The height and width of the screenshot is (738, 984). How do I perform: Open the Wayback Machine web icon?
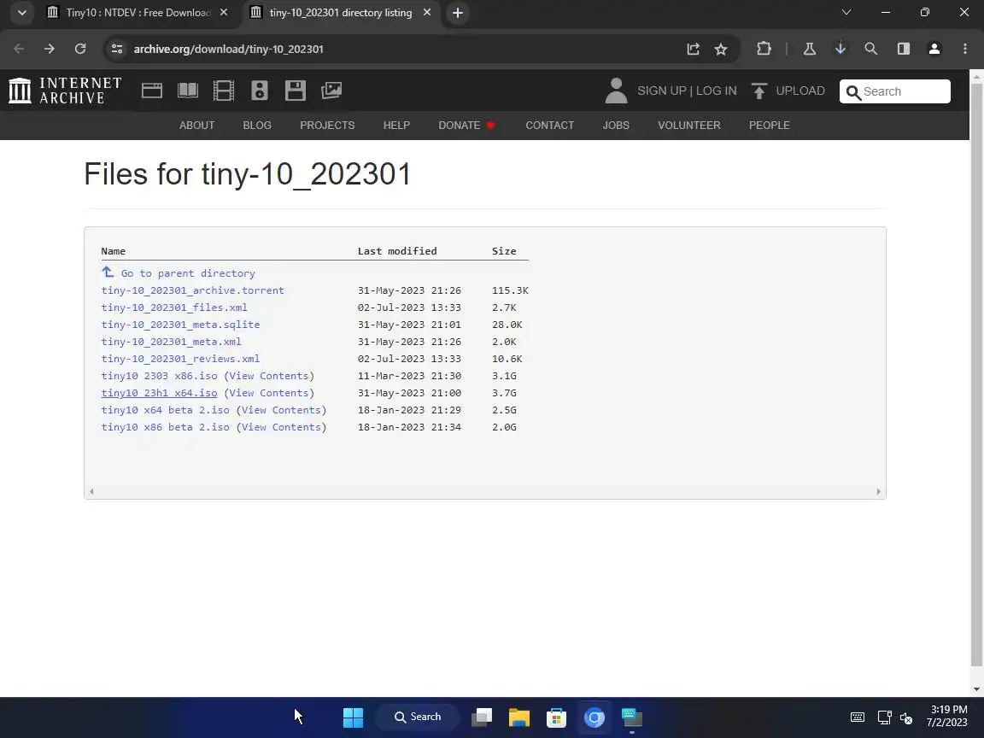152,91
